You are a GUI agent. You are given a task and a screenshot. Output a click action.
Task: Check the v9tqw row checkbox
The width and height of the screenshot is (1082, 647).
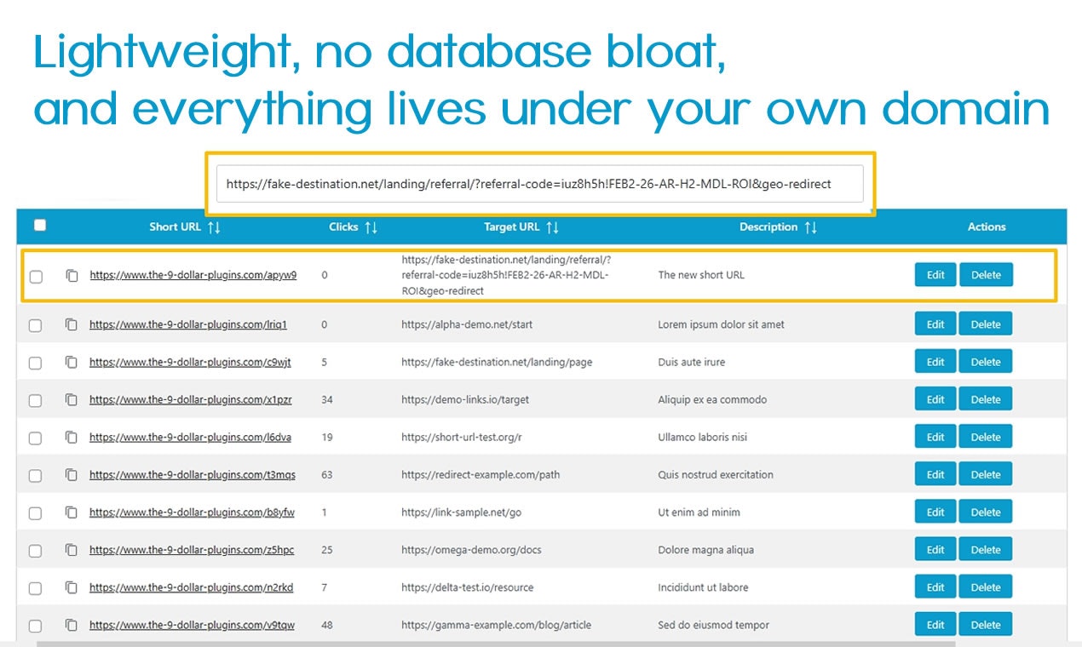(36, 626)
